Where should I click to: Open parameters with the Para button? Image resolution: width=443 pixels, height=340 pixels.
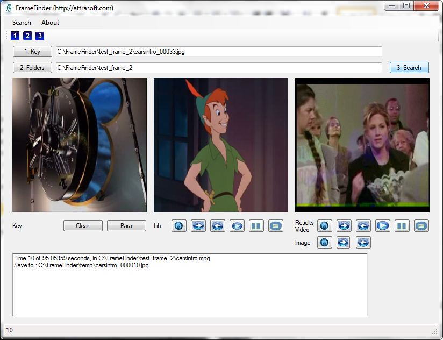click(x=126, y=226)
